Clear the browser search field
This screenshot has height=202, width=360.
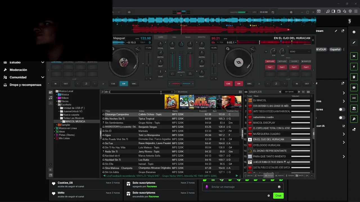pos(172,92)
